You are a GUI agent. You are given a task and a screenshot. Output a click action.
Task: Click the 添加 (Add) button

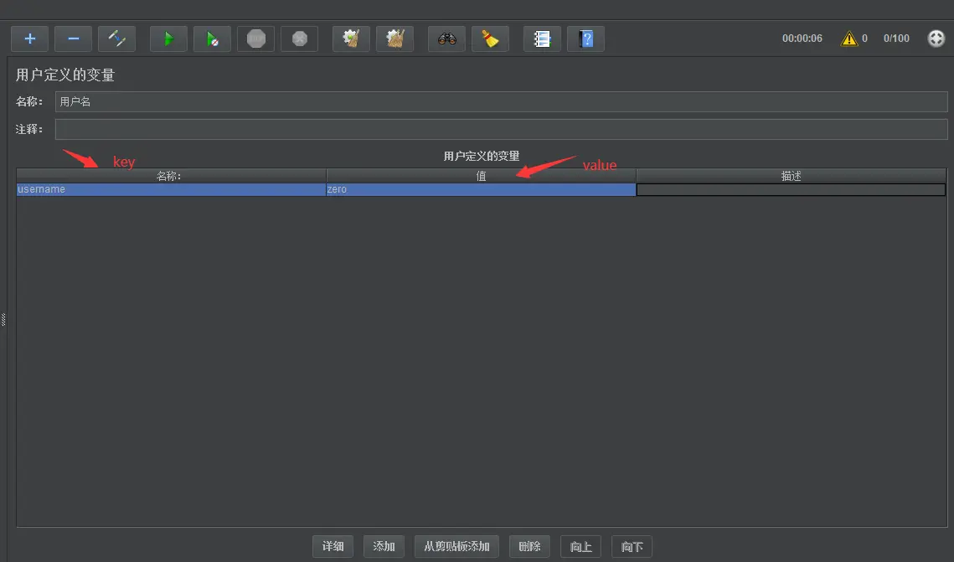[x=384, y=546]
